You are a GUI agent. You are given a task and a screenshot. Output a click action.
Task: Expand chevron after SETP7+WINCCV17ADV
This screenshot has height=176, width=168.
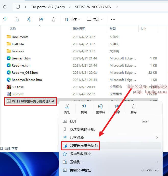coord(117,7)
